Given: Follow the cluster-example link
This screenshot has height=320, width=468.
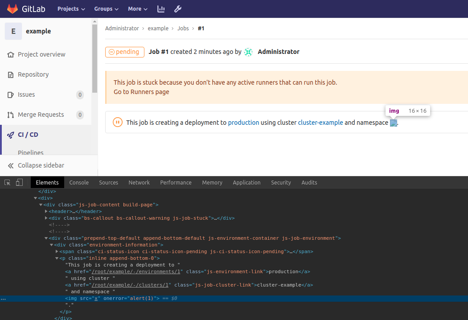Looking at the screenshot, I should [320, 123].
